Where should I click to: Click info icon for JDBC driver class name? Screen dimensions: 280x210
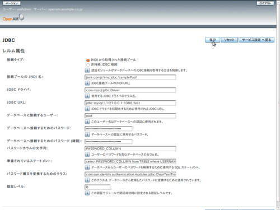87,96
